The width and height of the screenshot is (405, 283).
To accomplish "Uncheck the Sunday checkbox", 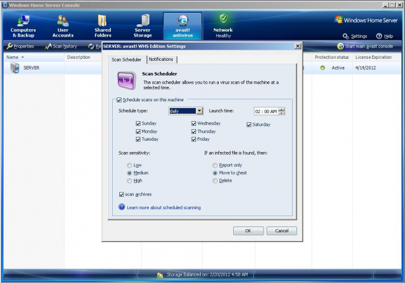I will click(x=138, y=123).
